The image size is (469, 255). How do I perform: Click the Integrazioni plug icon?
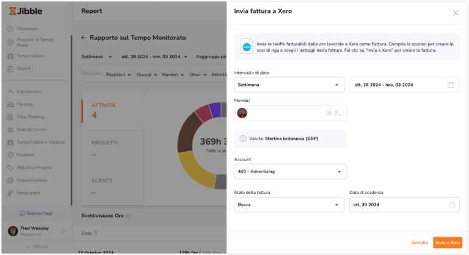coord(10,193)
